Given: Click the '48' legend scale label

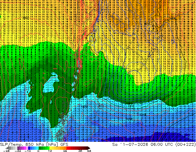Looking at the screenshot, I should coord(89,151).
